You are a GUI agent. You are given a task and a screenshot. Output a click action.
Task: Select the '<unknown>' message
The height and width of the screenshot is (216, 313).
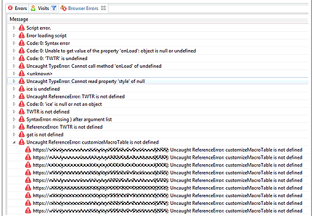[x=39, y=74]
